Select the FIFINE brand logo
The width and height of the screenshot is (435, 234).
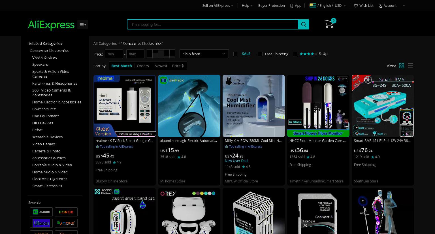click(x=66, y=223)
